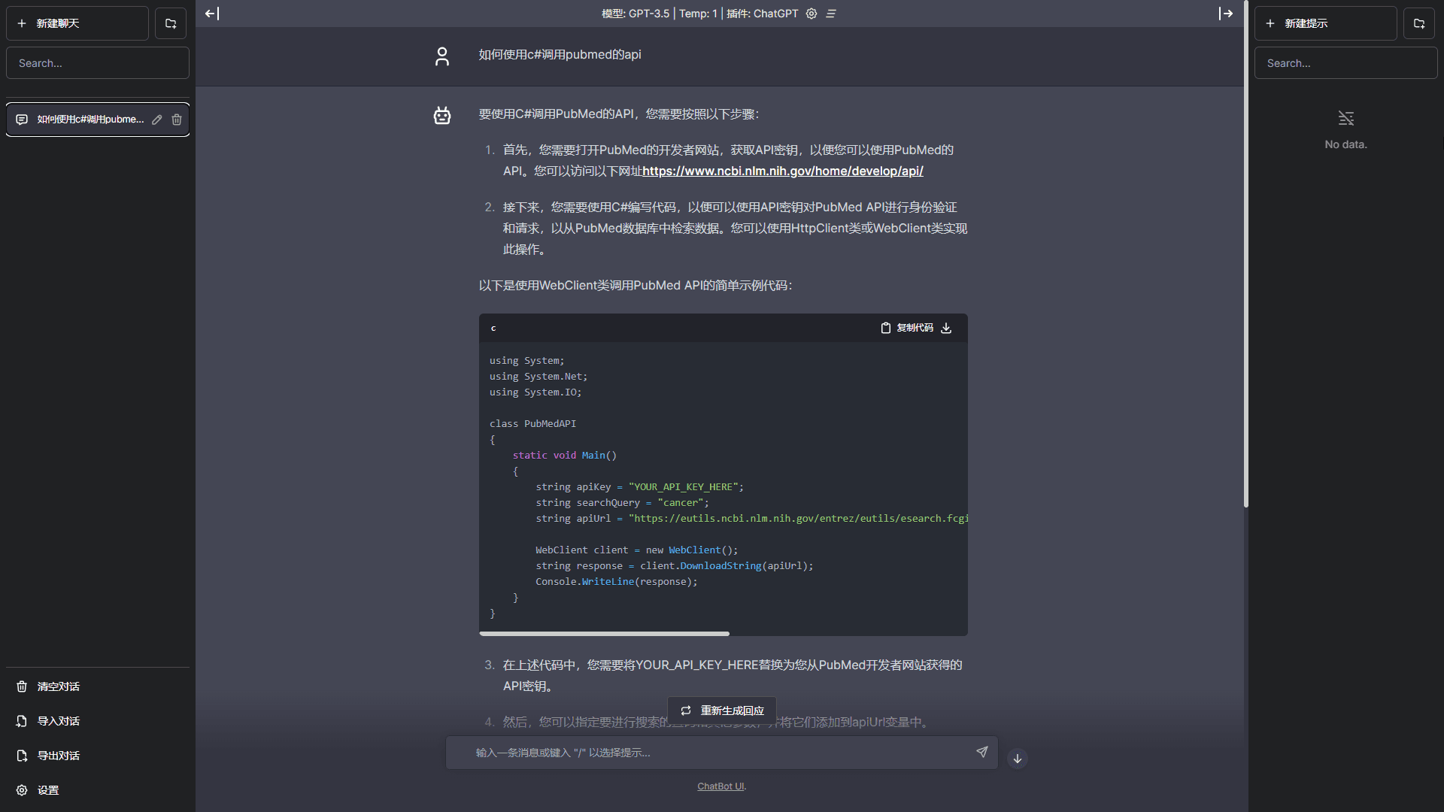The image size is (1444, 812).
Task: Regenerate the response
Action: (720, 710)
